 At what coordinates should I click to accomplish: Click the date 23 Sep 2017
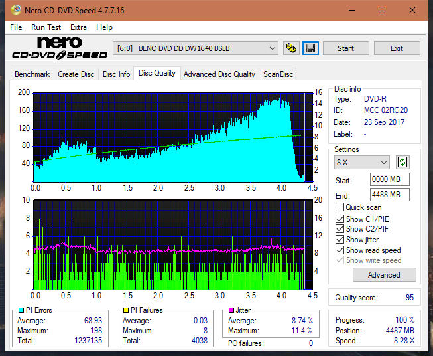click(x=384, y=122)
